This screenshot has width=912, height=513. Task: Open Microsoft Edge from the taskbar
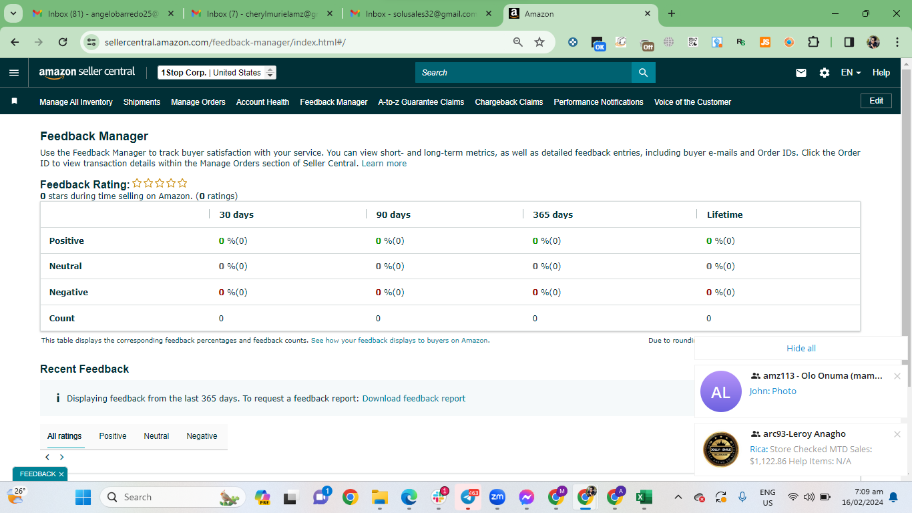[x=409, y=497]
